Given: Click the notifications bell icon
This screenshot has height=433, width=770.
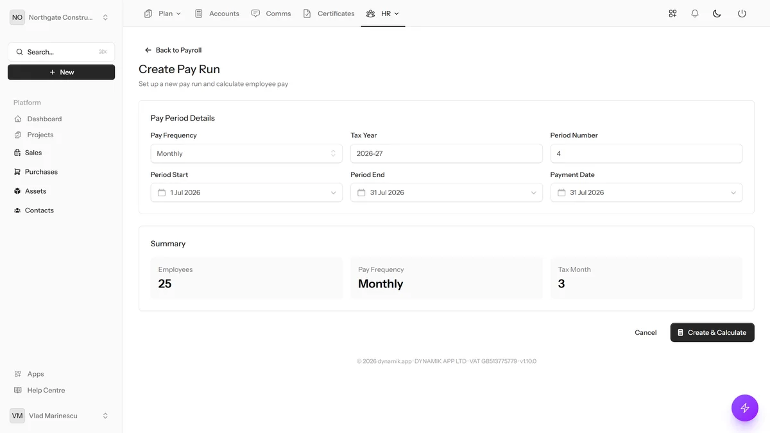Looking at the screenshot, I should click(x=695, y=13).
